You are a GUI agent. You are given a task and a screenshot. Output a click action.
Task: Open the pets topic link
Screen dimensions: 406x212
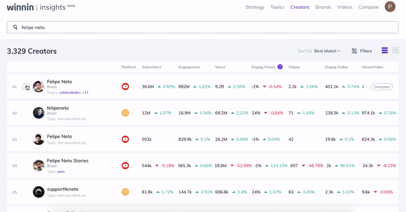coord(61,171)
